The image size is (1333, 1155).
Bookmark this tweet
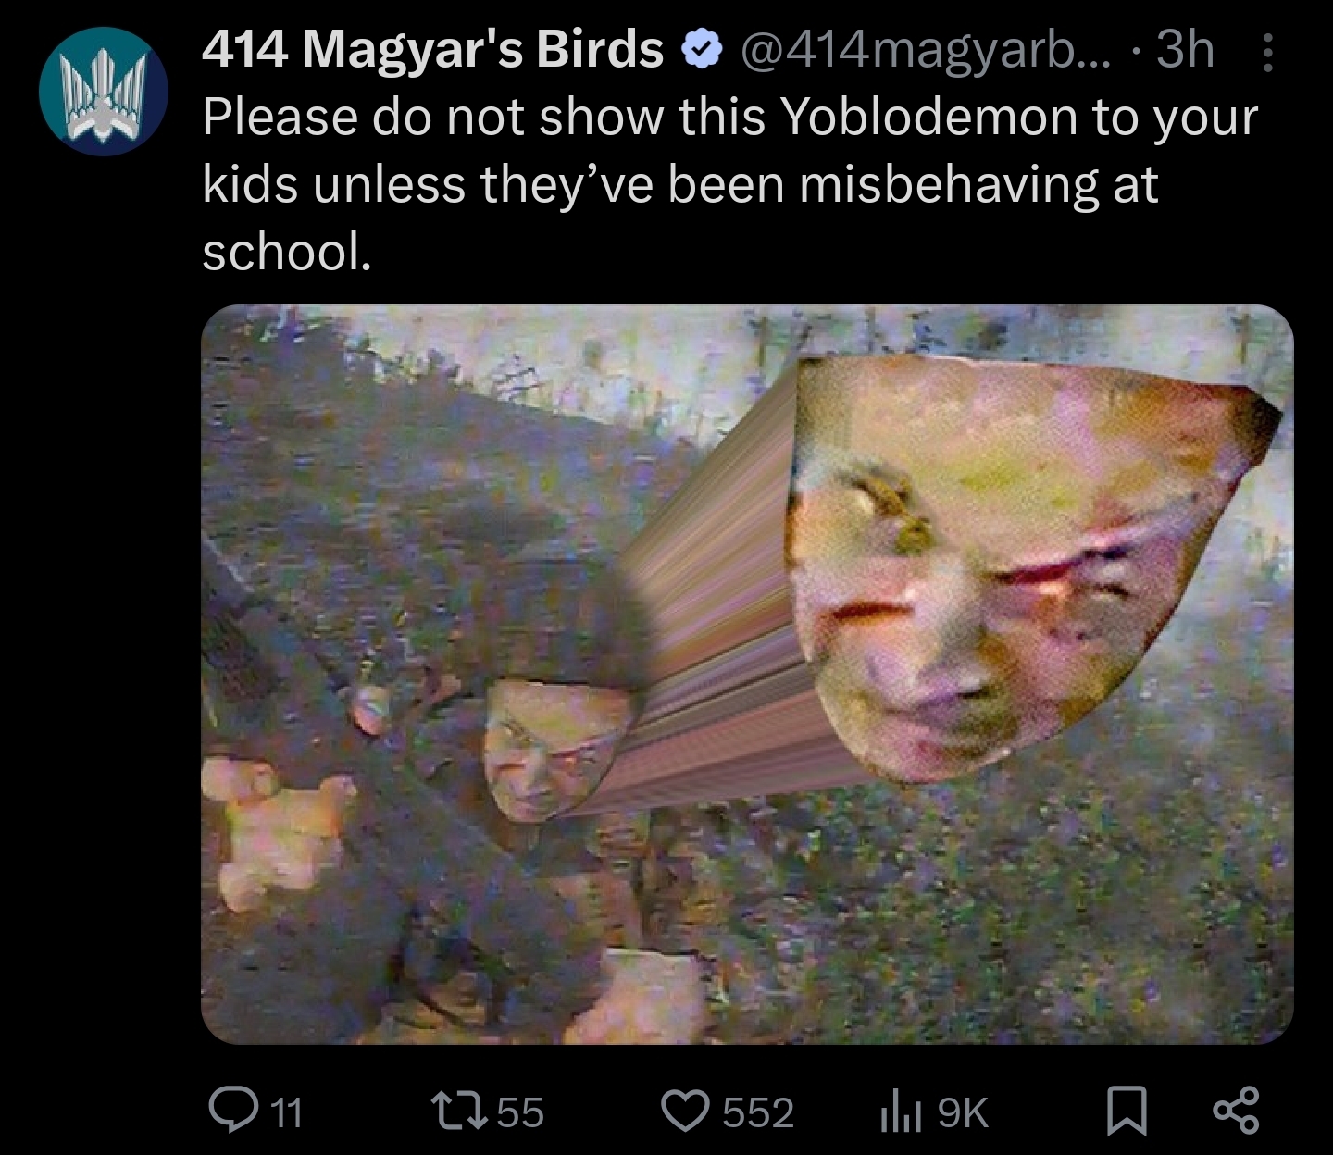1127,1112
